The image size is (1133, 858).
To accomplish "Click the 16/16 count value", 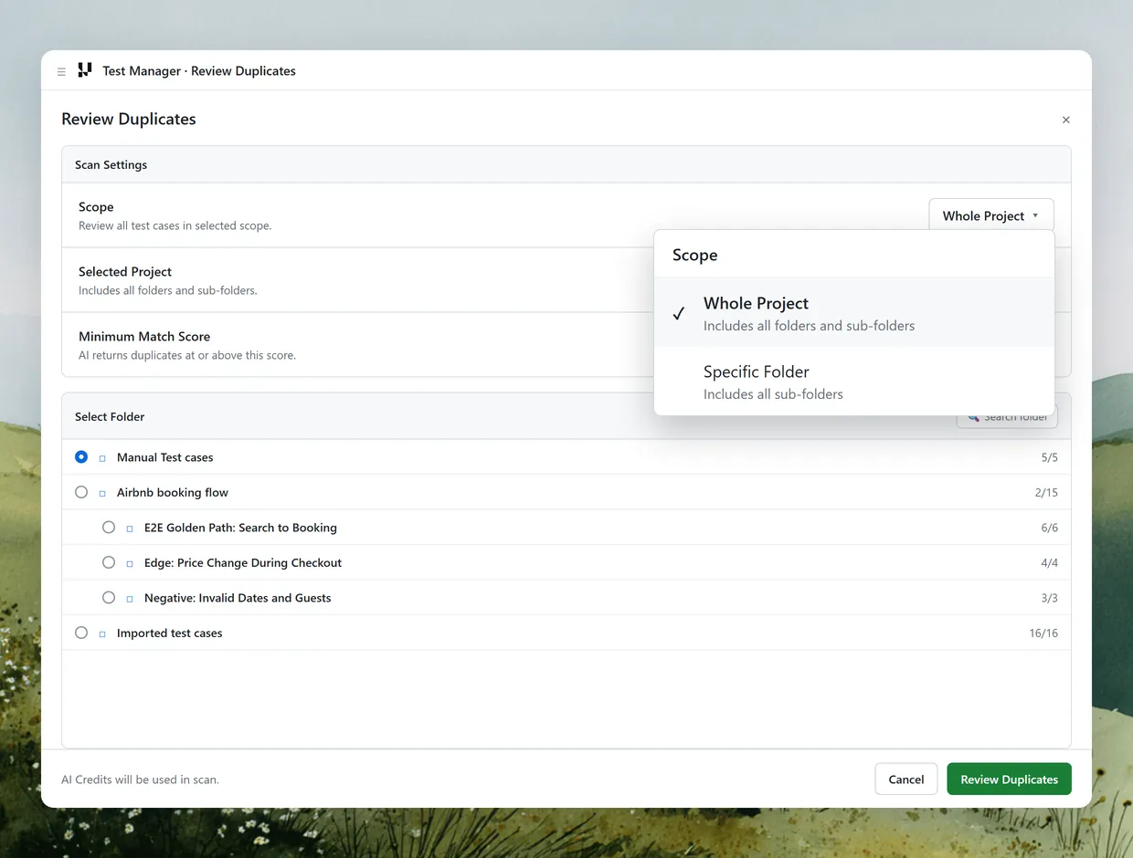I will coord(1043,633).
